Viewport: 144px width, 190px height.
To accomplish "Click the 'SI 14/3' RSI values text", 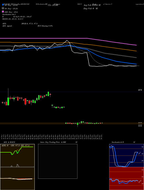I will pyautogui.click(x=22, y=17).
